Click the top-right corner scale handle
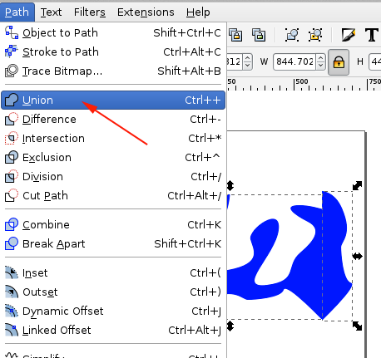Screen dimensions: 381x358 click(x=357, y=185)
